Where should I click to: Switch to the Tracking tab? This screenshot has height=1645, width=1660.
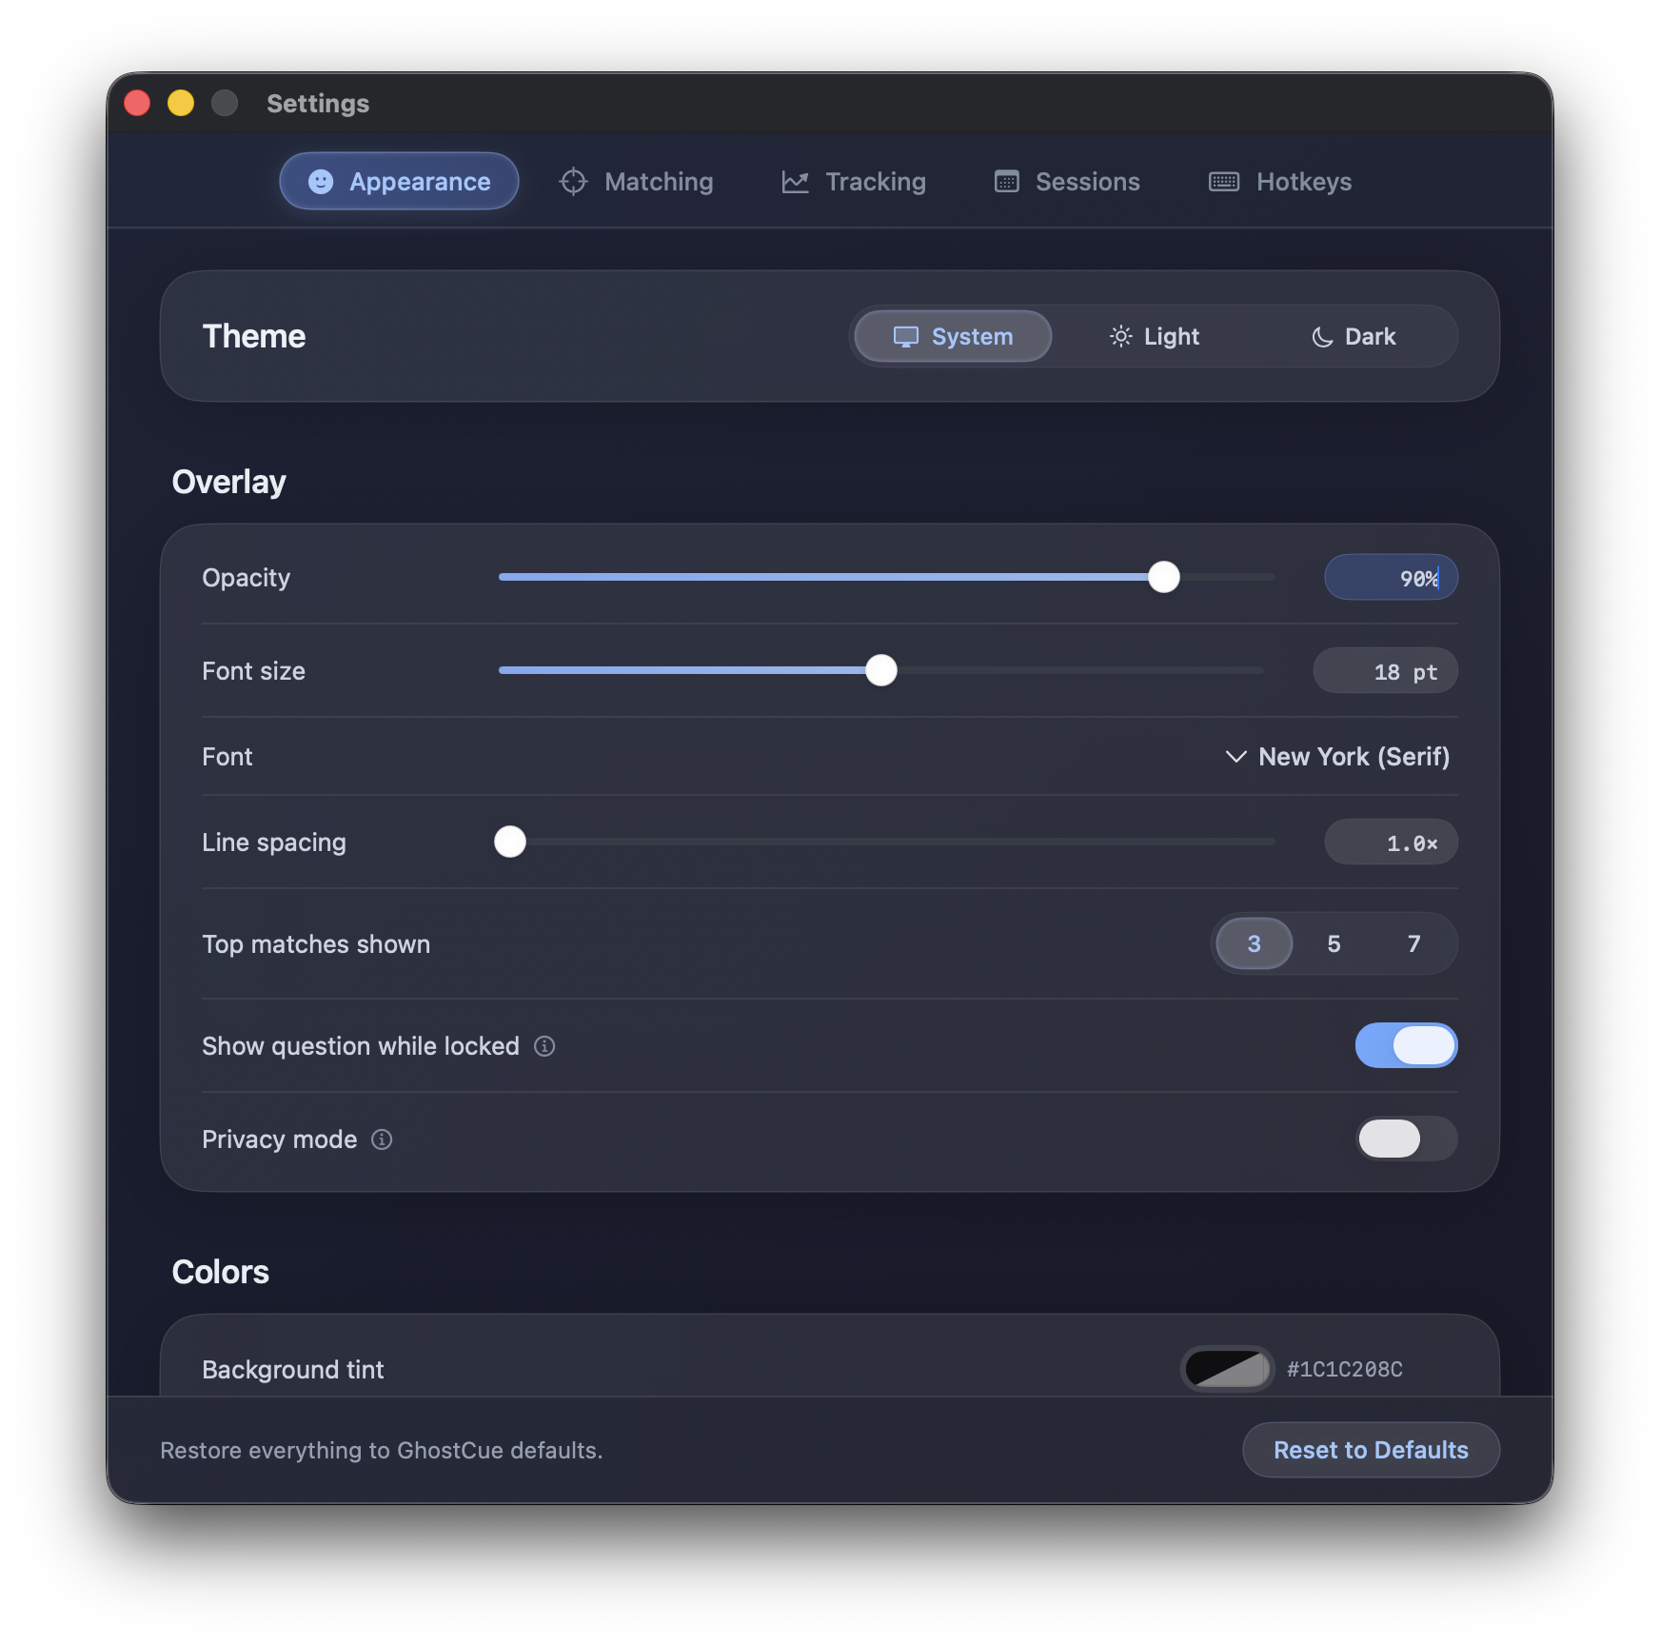pyautogui.click(x=854, y=181)
